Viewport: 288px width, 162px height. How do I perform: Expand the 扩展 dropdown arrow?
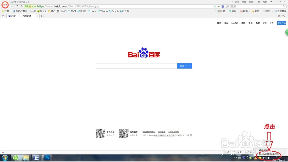(x=227, y=11)
